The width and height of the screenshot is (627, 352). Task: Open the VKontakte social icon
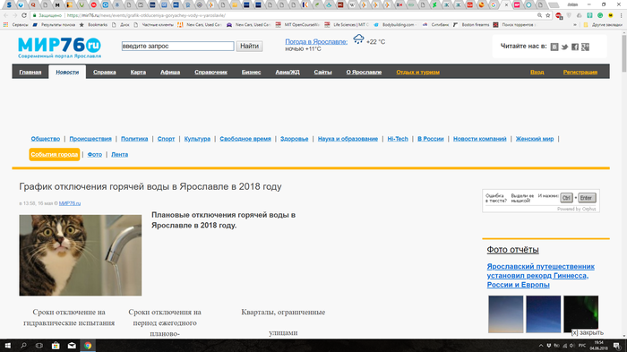pyautogui.click(x=554, y=47)
